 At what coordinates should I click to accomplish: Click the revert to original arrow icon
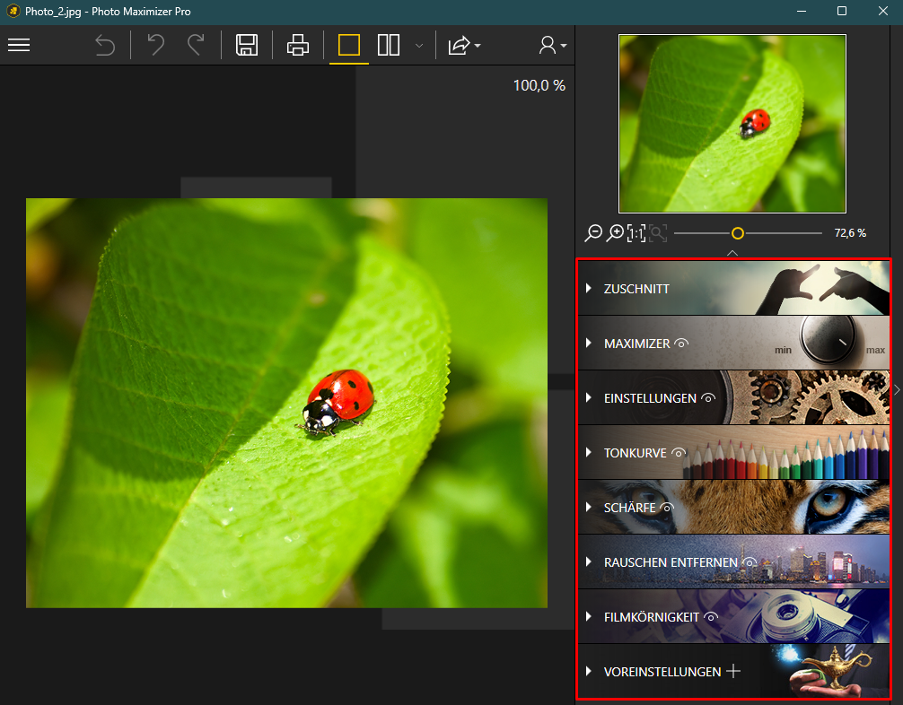(x=105, y=45)
